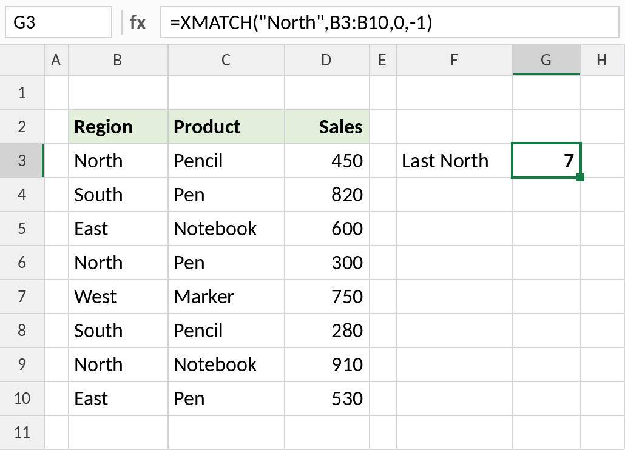625x450 pixels.
Task: Click the Last North label cell
Action: (x=454, y=161)
